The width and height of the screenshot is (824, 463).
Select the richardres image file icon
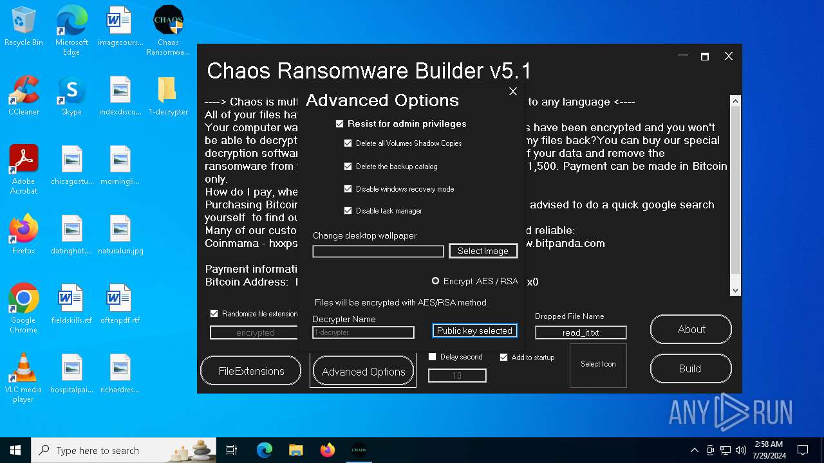pos(120,374)
